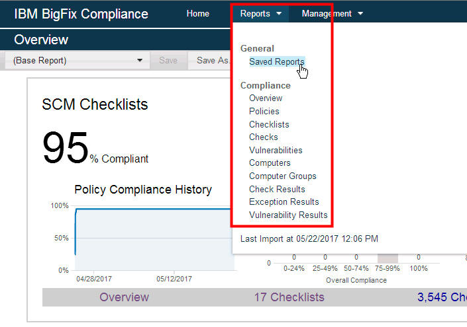Open the compliance Overview report
Image resolution: width=467 pixels, height=327 pixels.
[x=266, y=98]
